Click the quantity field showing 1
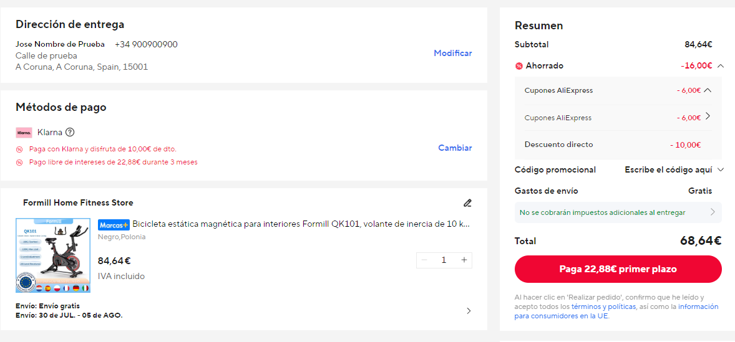The image size is (735, 342). [x=444, y=260]
